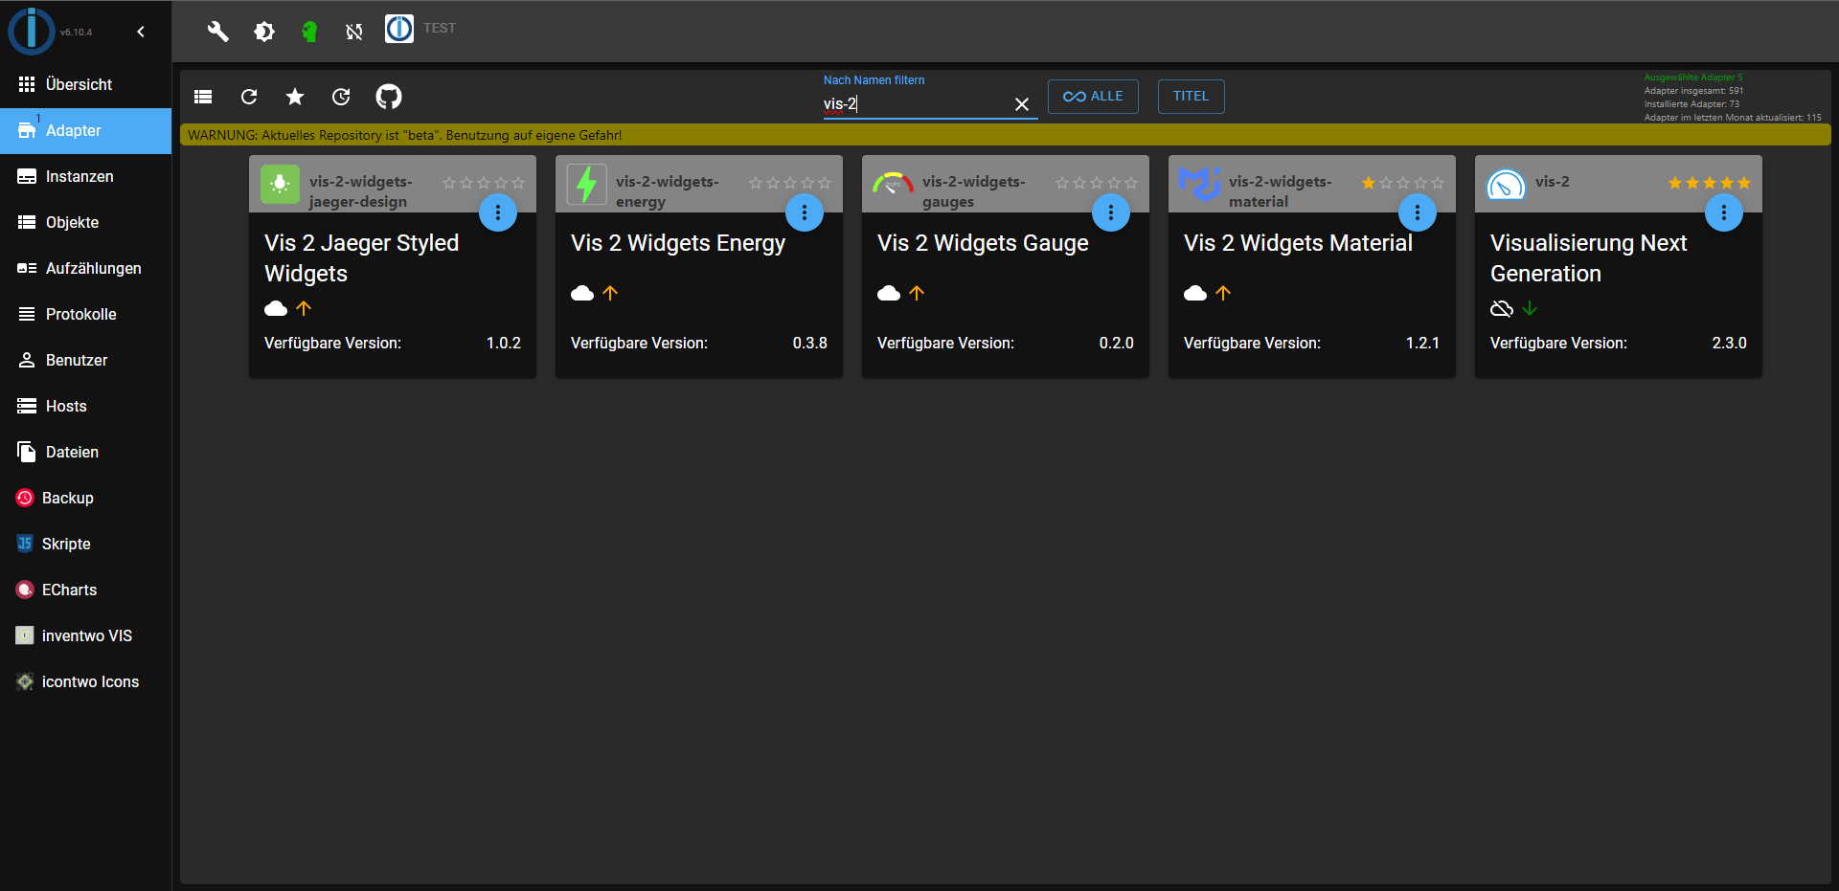This screenshot has height=891, width=1839.
Task: Check for adapter updates icon
Action: point(341,97)
